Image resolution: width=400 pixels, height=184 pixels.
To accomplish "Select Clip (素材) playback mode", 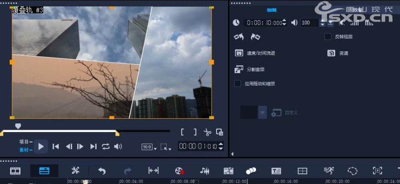I will coord(24,150).
